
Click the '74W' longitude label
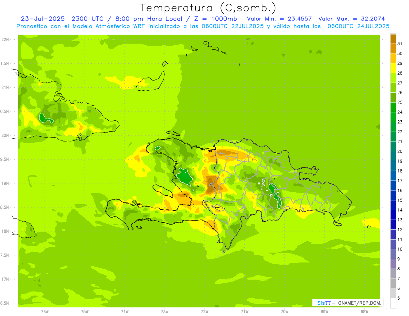tap(125, 312)
